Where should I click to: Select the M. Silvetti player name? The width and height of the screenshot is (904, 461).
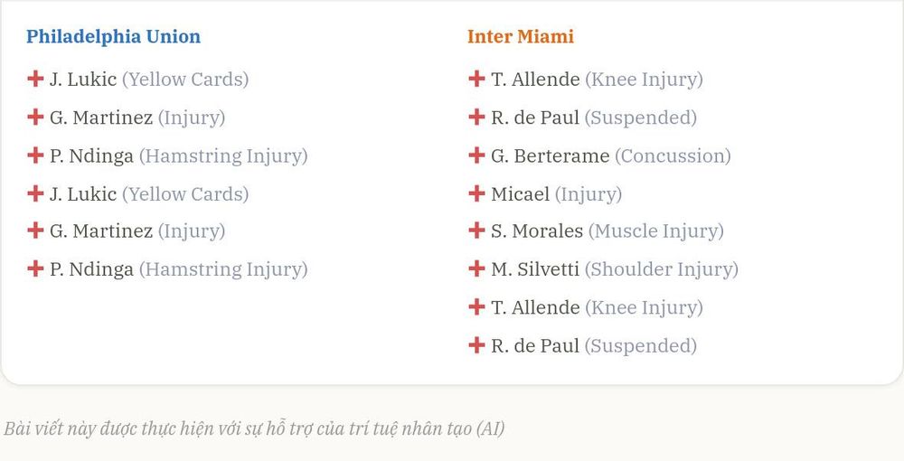click(535, 269)
